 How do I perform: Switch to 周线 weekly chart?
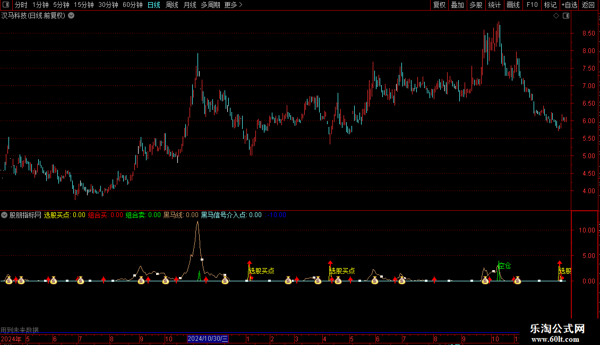[172, 5]
